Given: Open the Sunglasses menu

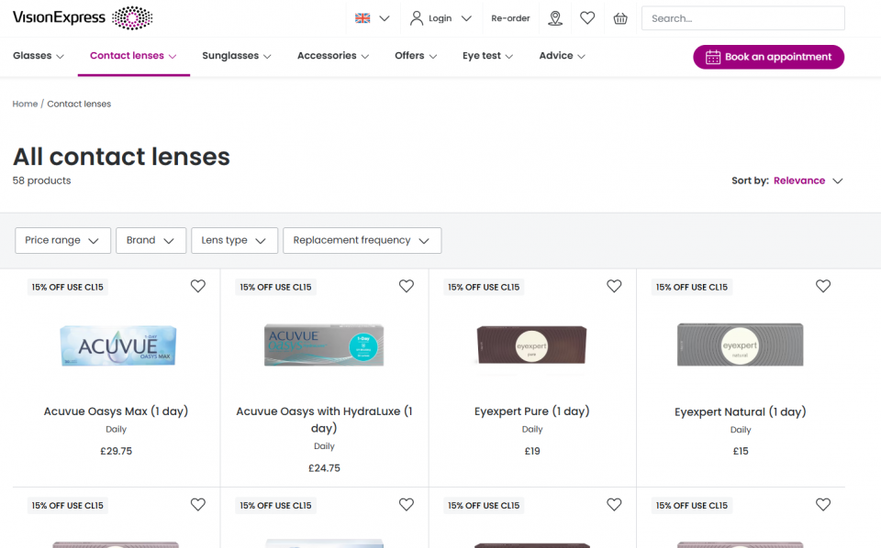Looking at the screenshot, I should [237, 56].
